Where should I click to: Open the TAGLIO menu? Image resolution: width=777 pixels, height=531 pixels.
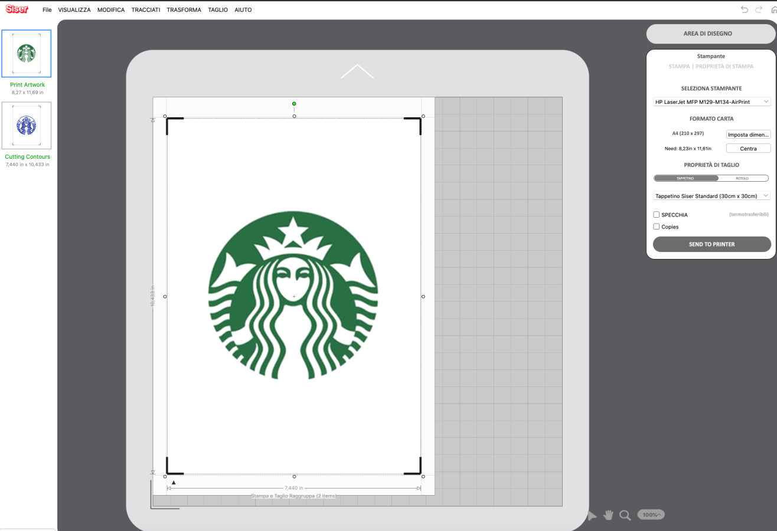(218, 10)
